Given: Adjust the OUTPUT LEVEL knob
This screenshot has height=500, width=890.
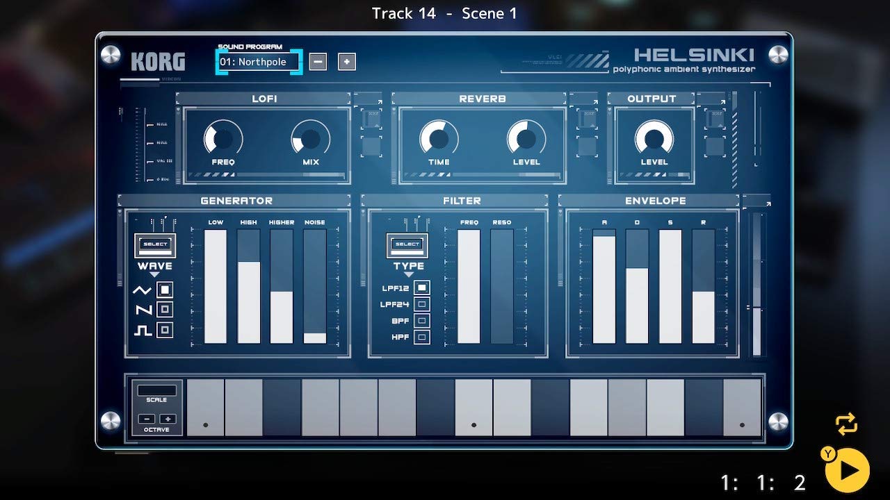Looking at the screenshot, I should [654, 138].
